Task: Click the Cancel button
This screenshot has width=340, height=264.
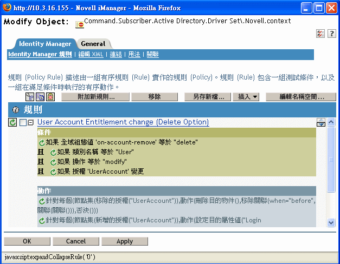Action: coord(76,241)
